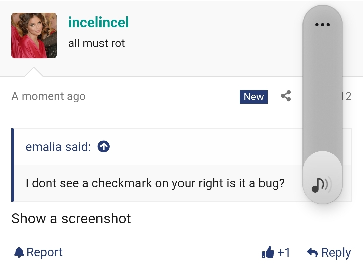This screenshot has width=363, height=276.
Task: Click the "A moment ago" timestamp
Action: (x=48, y=96)
